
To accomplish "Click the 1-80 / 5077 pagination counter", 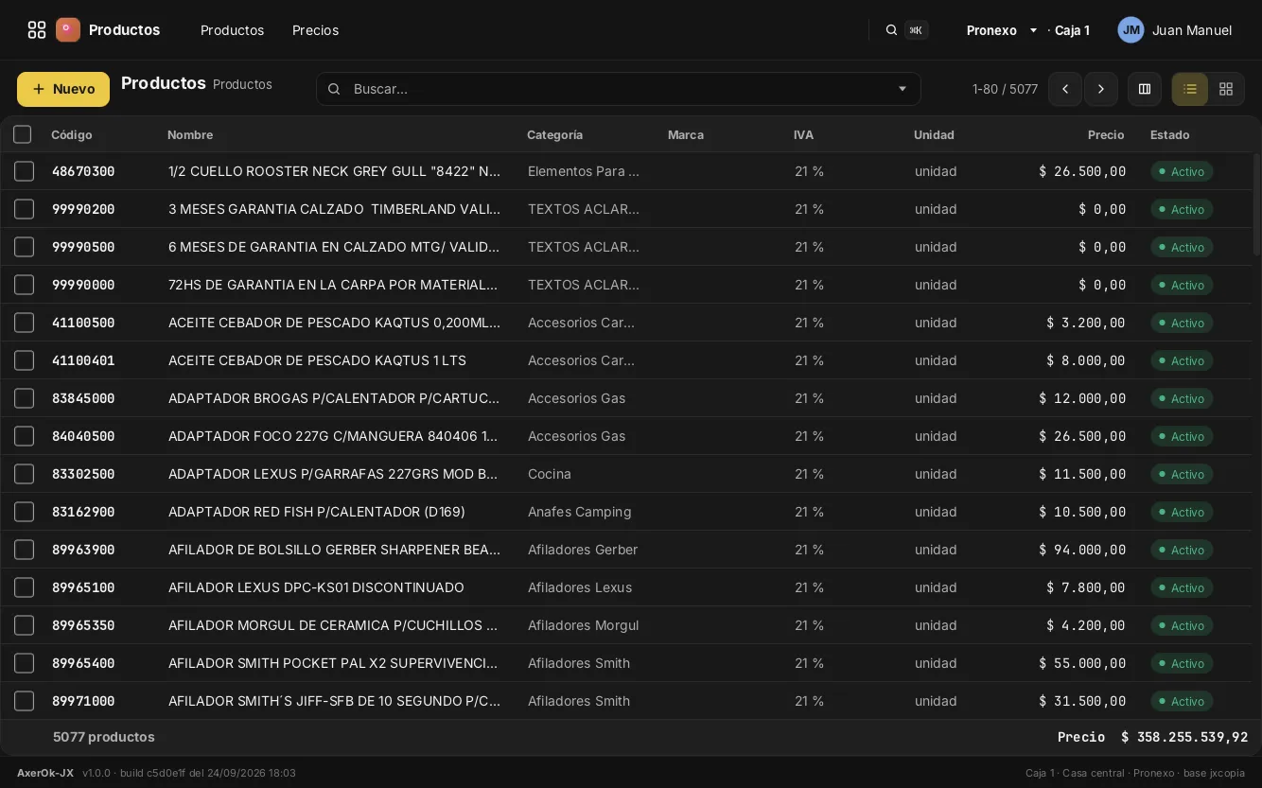I will pos(1005,89).
